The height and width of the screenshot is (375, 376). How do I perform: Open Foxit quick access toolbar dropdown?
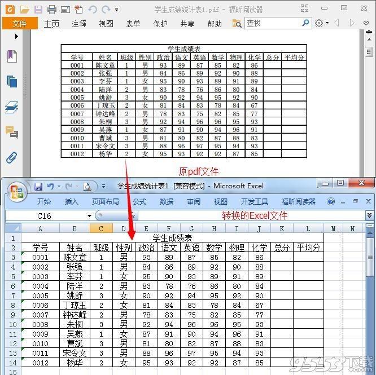pos(116,10)
